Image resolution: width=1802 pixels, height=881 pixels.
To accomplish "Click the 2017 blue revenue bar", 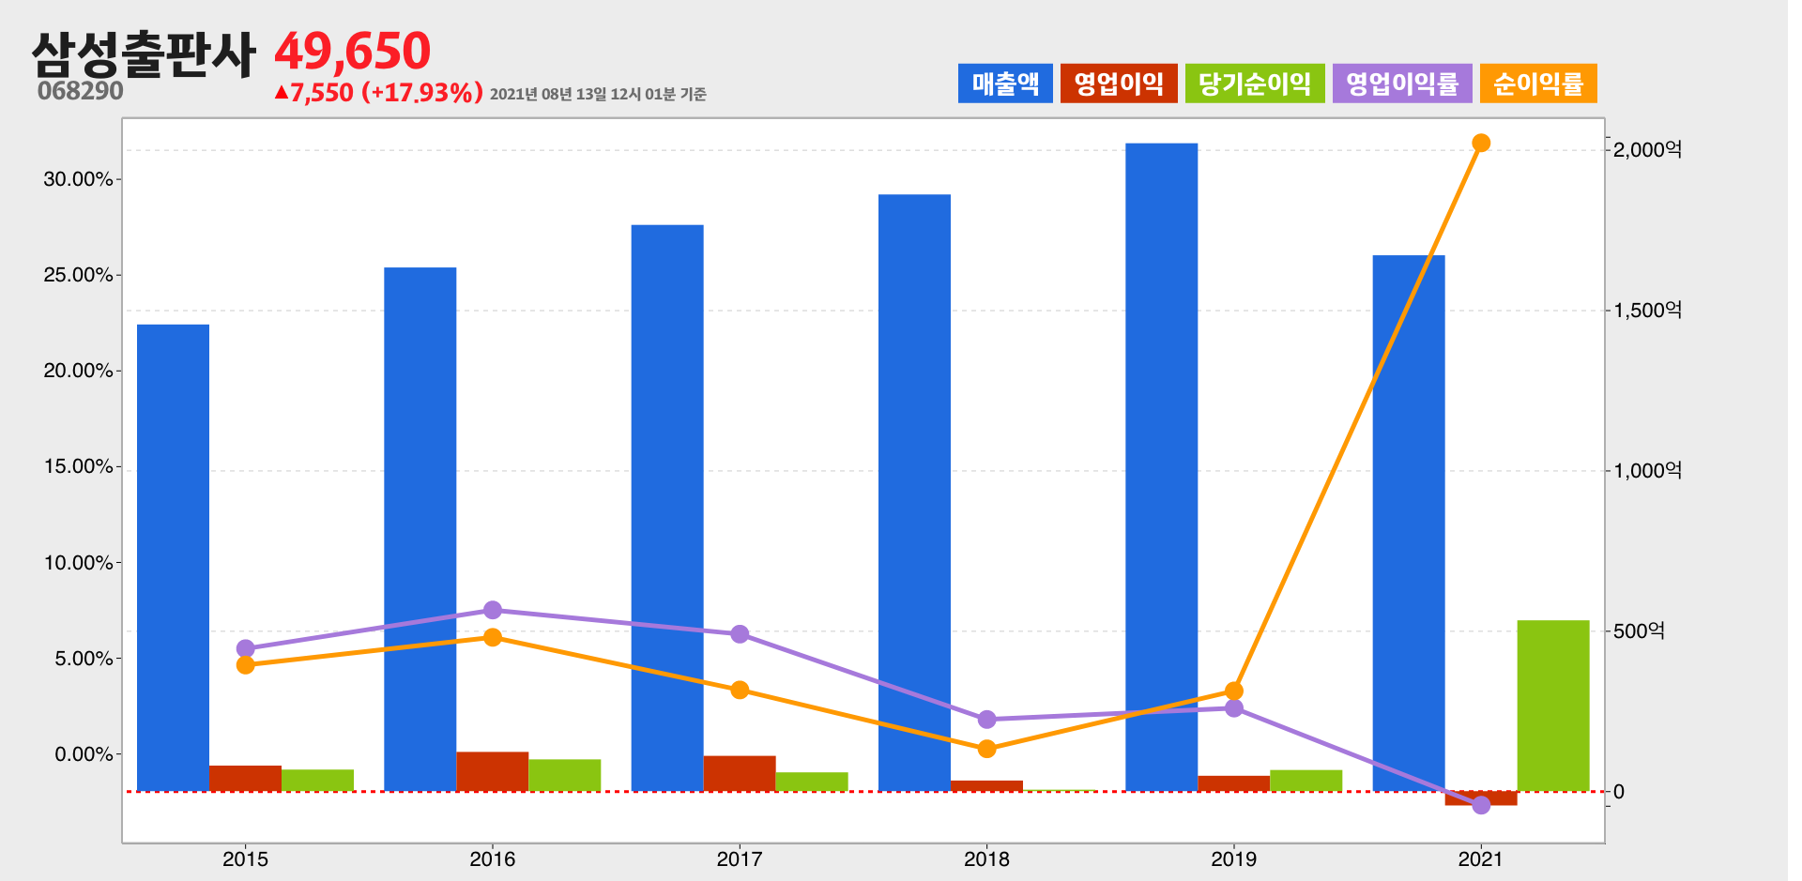I will [x=667, y=508].
